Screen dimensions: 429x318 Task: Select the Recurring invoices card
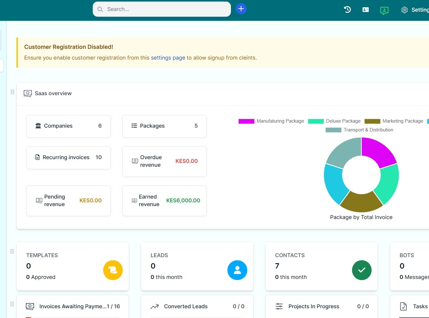[68, 158]
